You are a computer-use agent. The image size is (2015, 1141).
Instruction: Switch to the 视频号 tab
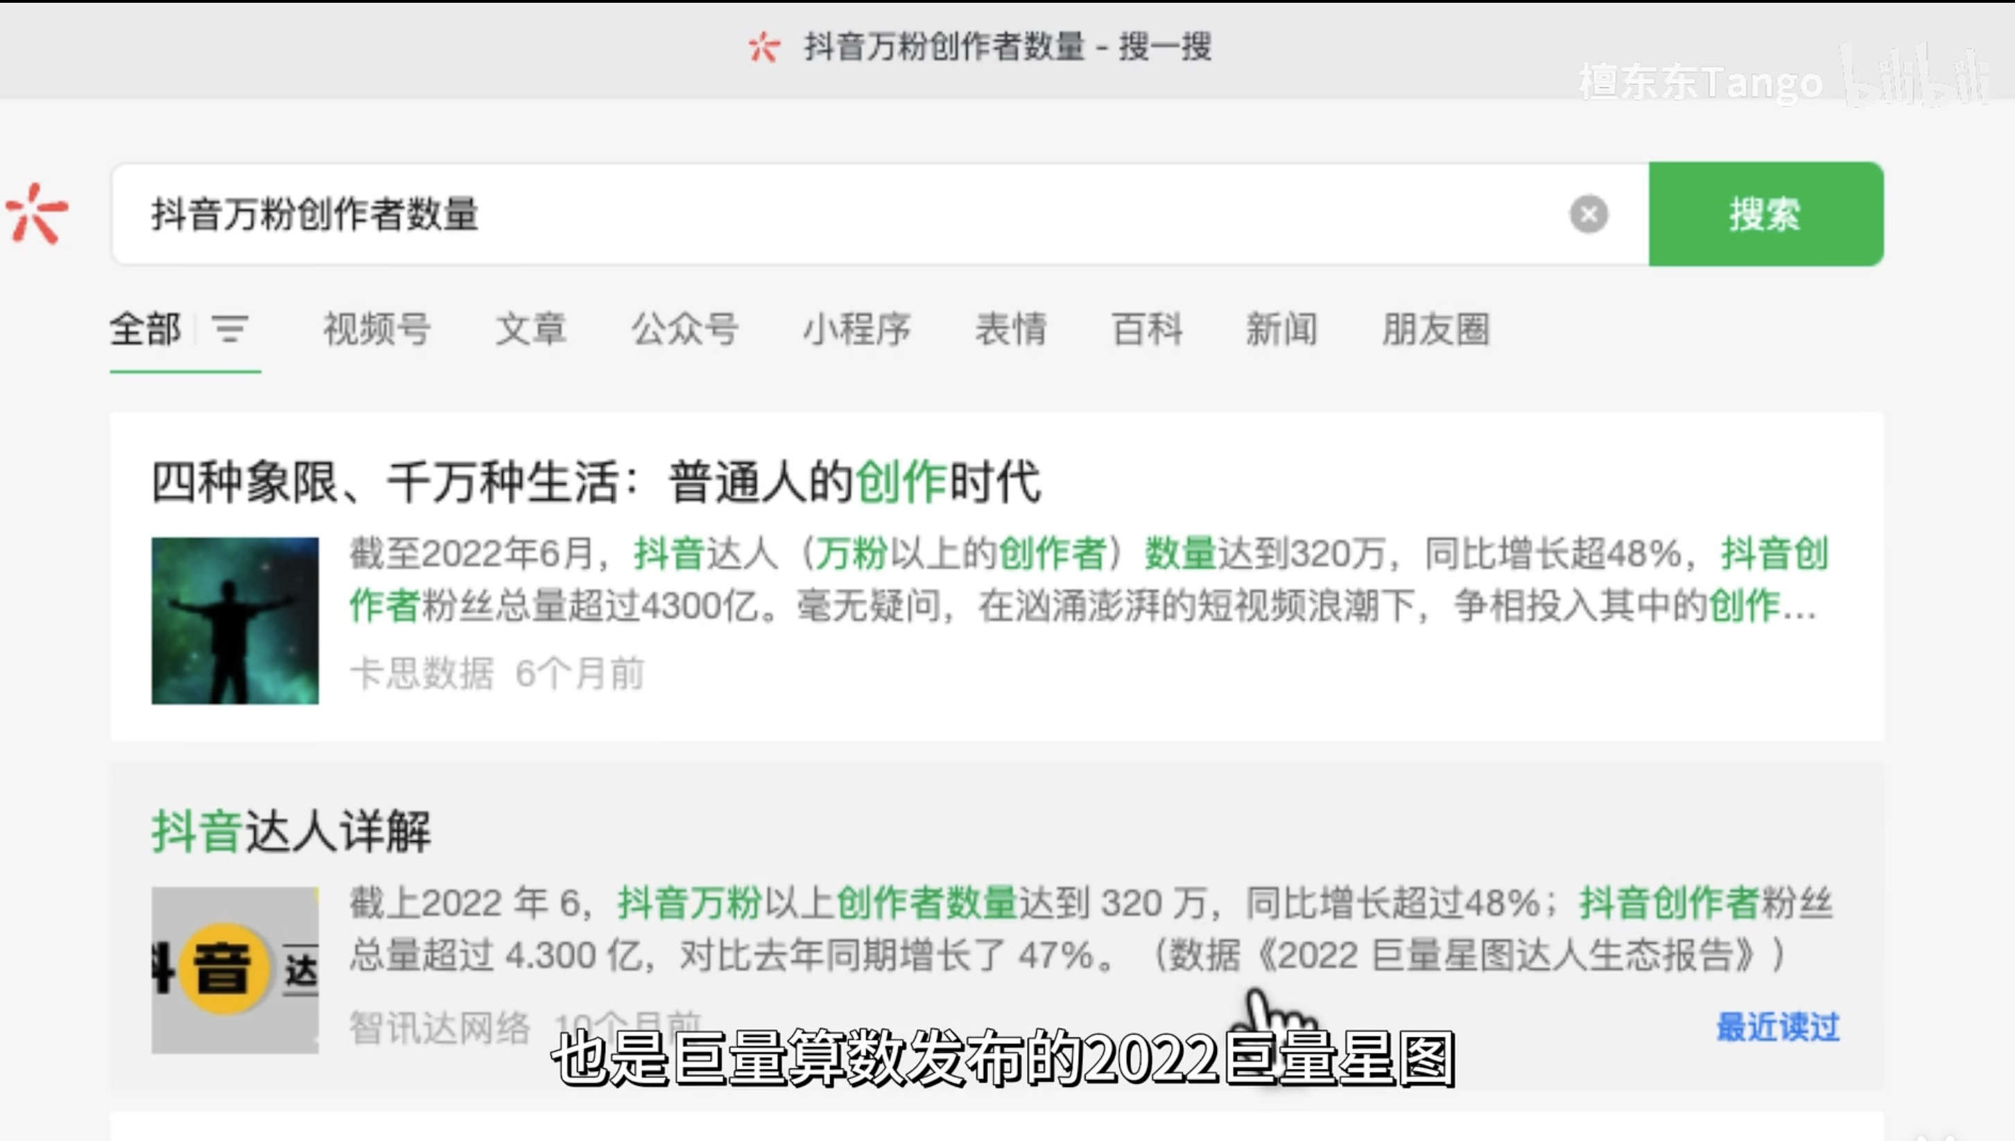[x=377, y=329]
